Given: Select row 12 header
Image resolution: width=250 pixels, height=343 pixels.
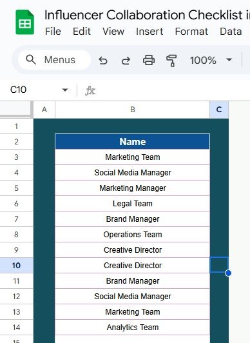Looking at the screenshot, I should (x=16, y=297).
